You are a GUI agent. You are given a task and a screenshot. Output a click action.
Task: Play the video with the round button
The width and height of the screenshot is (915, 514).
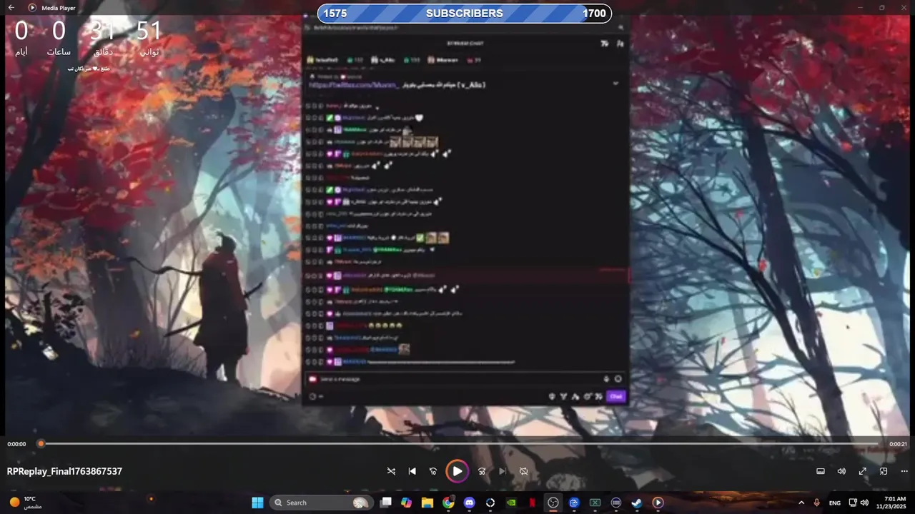(457, 471)
